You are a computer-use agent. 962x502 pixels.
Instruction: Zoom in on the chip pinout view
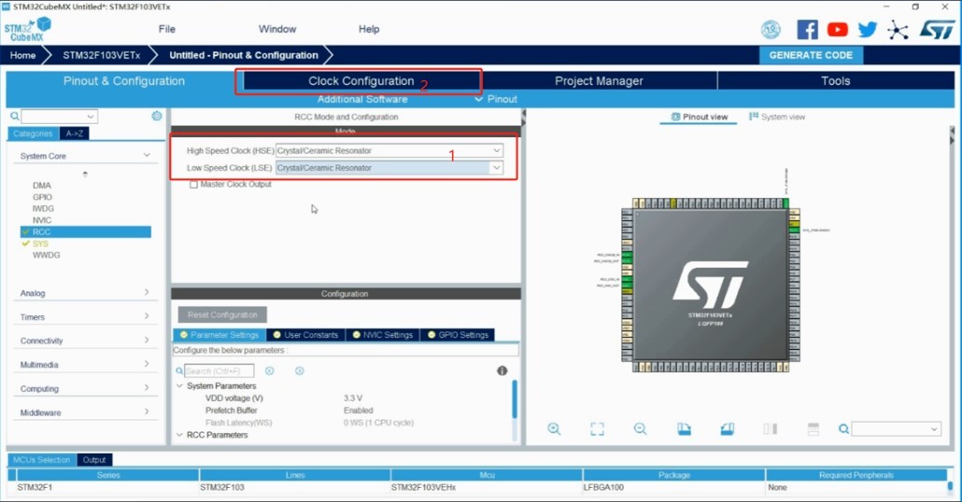pos(554,429)
